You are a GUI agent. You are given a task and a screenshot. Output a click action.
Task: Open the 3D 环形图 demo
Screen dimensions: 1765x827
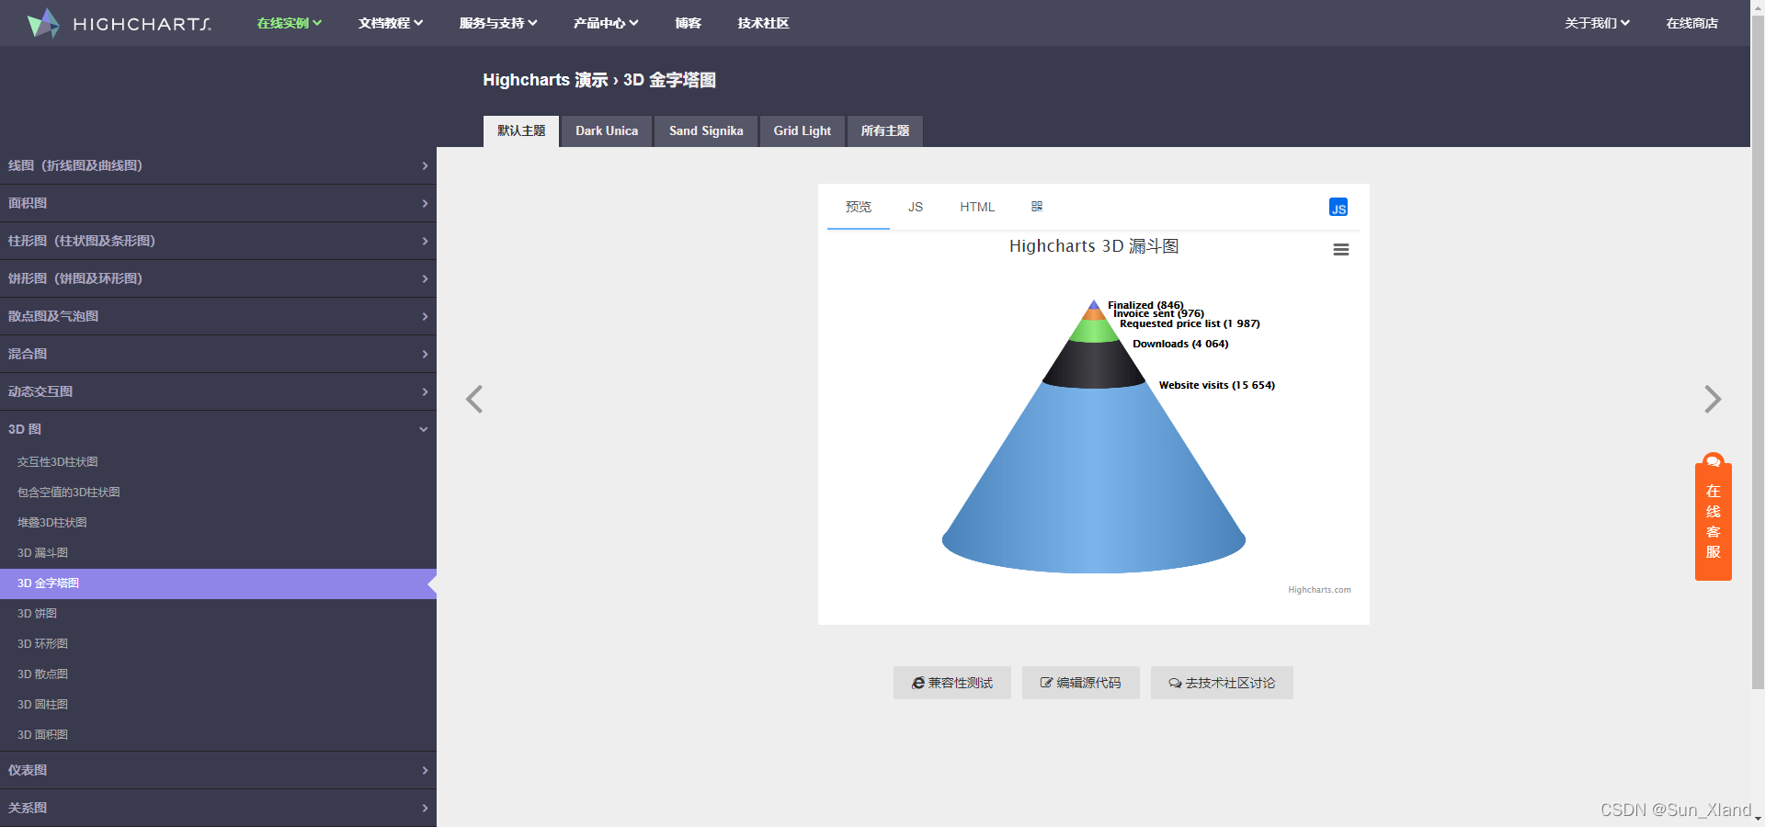(218, 644)
